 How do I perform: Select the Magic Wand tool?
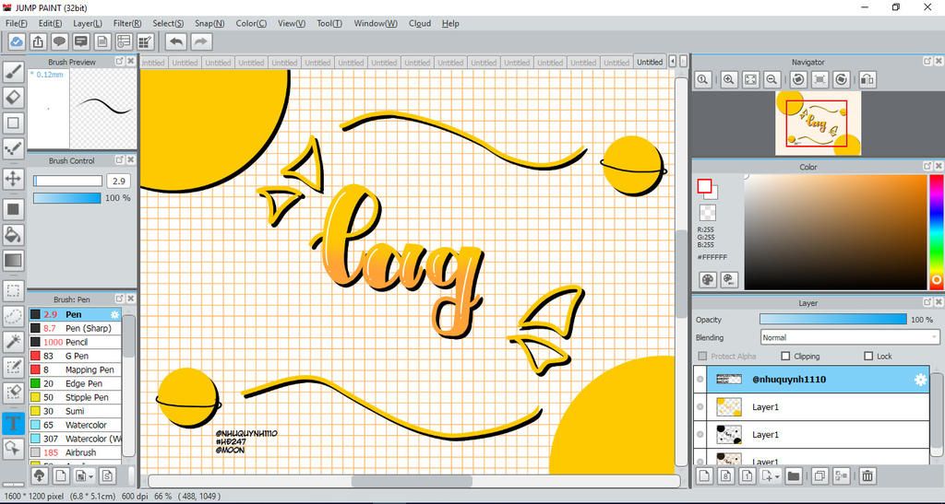tap(13, 342)
